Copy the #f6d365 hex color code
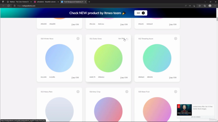The image size is (218, 122). click(x=44, y=24)
